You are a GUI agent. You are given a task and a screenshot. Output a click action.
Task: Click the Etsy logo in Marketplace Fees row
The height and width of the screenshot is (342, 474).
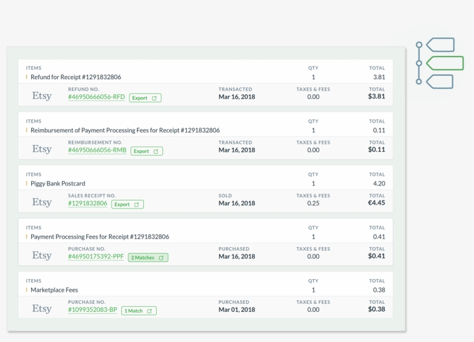(42, 309)
